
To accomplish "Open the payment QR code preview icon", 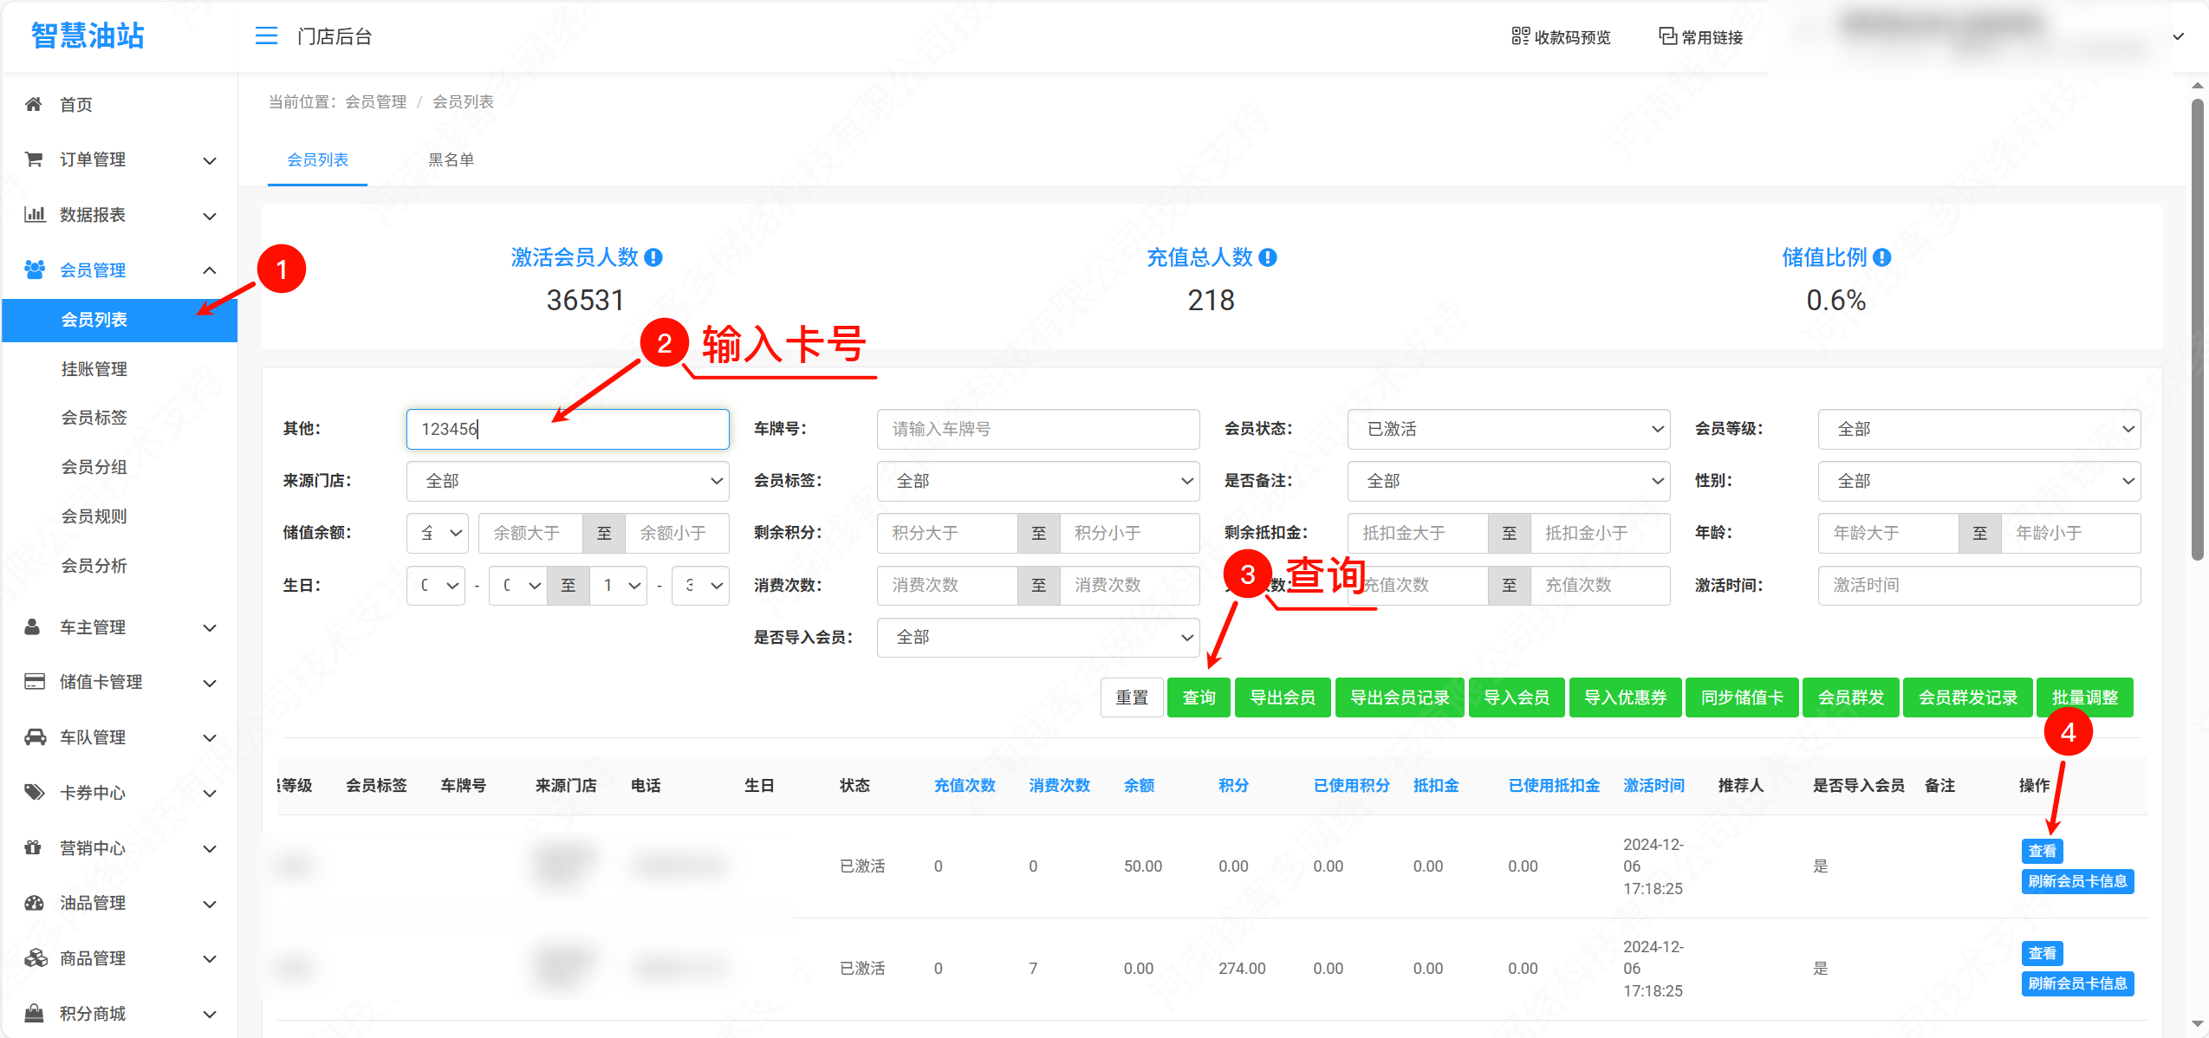I will tap(1520, 36).
